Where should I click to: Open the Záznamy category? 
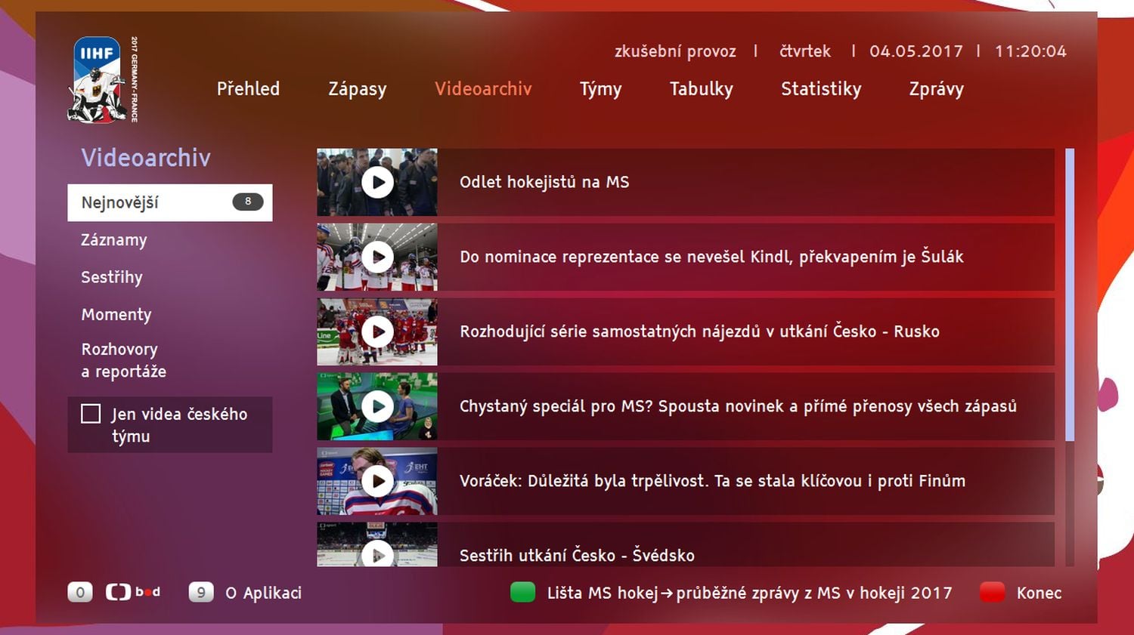click(114, 240)
